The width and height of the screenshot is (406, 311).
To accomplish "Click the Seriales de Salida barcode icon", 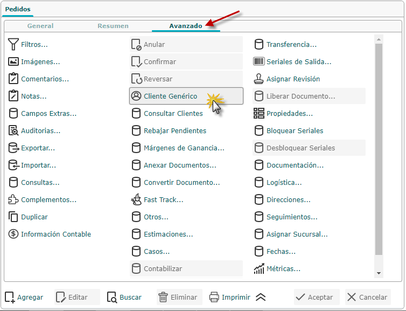I will 258,61.
